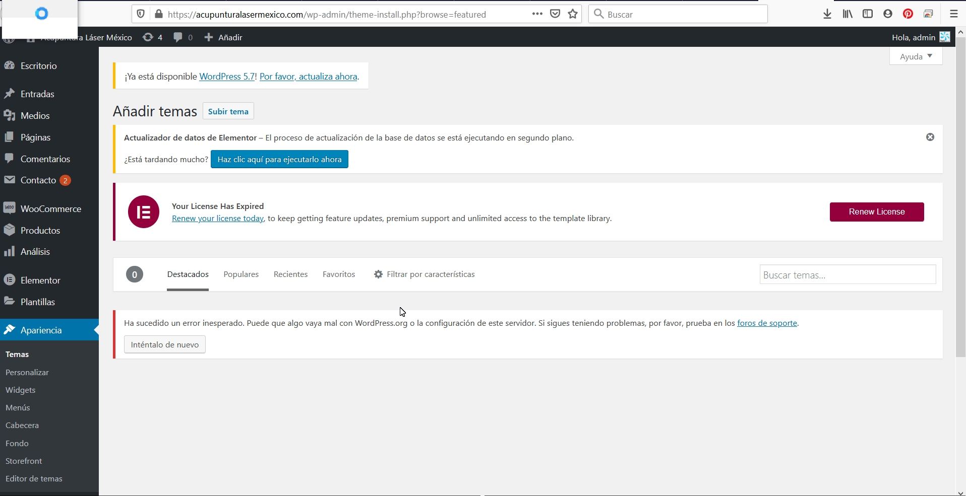Click Subir tema button
966x496 pixels.
pyautogui.click(x=228, y=111)
